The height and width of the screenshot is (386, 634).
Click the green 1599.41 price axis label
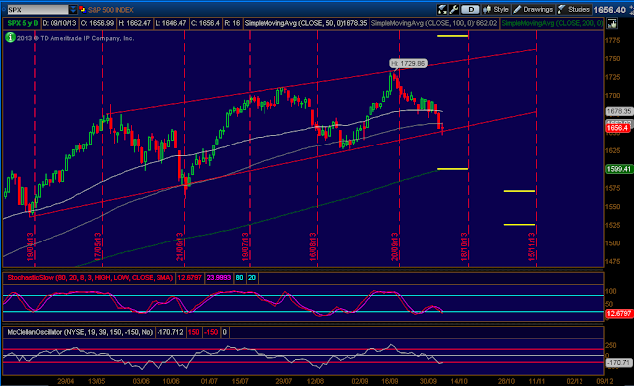point(618,169)
